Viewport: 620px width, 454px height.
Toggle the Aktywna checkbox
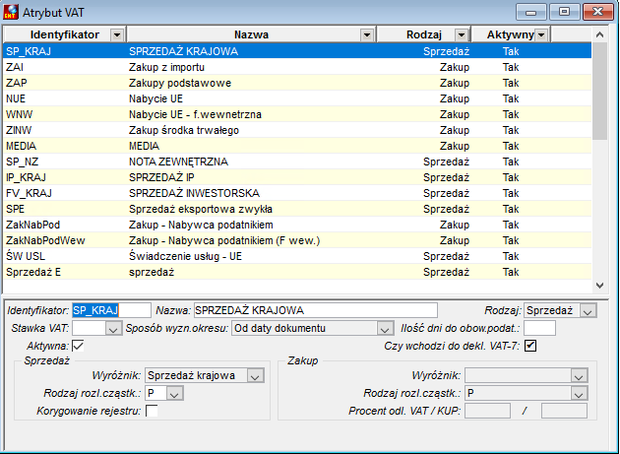[78, 346]
